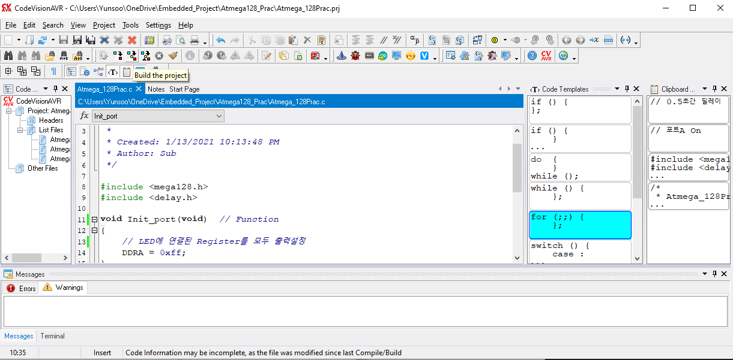The width and height of the screenshot is (733, 360).
Task: Click the Undo arrow icon
Action: pos(220,40)
